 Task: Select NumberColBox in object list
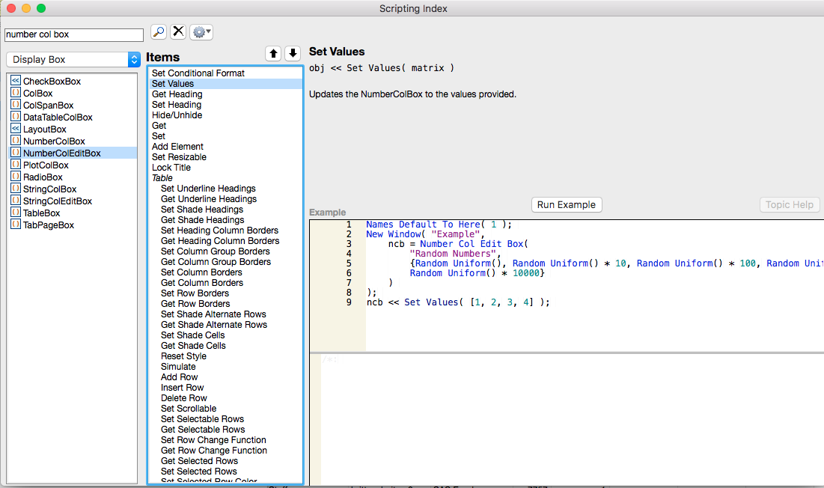click(x=54, y=141)
